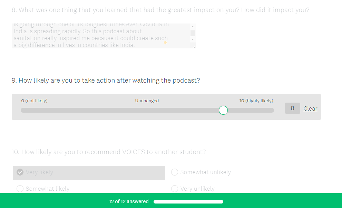Click the slider value box showing 8
Viewport: 342px width, 208px height.
pyautogui.click(x=292, y=108)
